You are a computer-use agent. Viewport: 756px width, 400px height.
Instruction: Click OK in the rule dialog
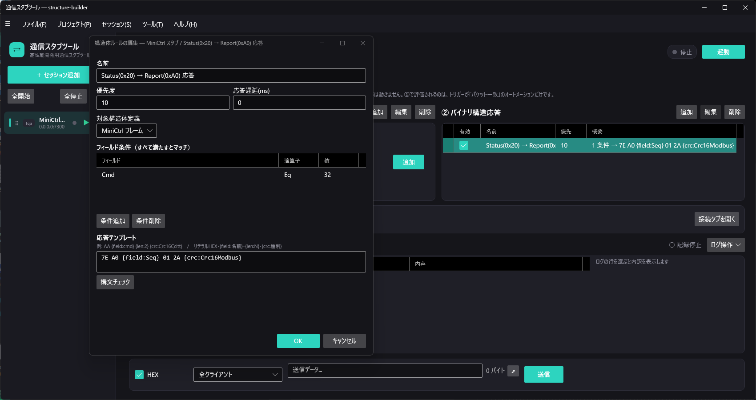click(298, 341)
